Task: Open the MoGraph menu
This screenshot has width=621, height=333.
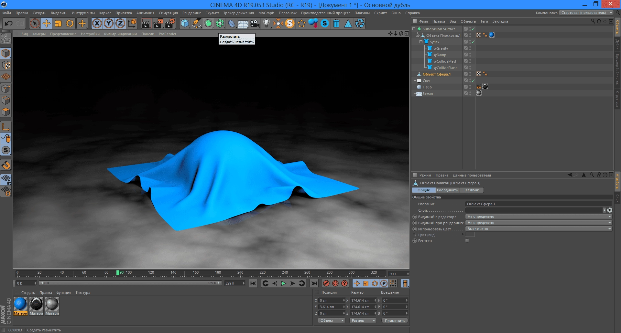Action: pos(266,13)
